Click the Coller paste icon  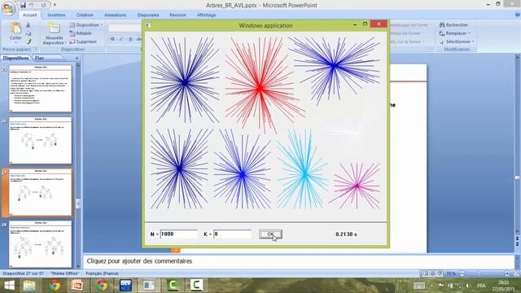[15, 28]
